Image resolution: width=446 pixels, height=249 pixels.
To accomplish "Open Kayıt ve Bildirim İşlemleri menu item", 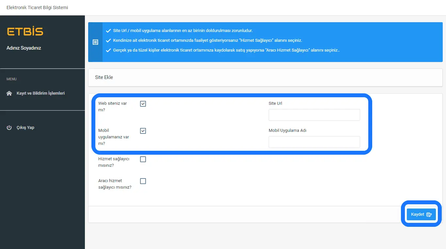I will (40, 93).
